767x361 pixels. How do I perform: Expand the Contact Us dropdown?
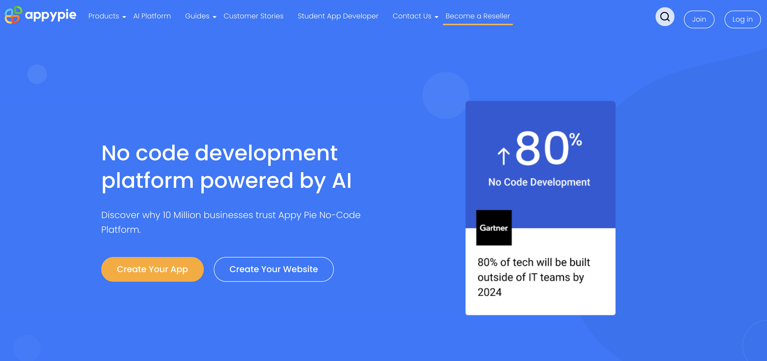415,16
